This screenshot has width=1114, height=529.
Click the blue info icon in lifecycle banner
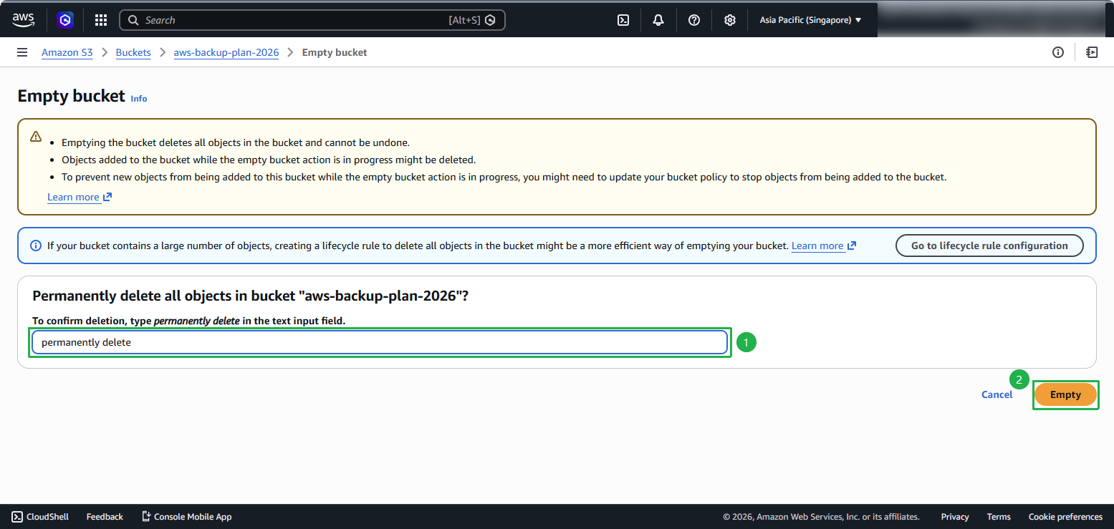(x=36, y=246)
